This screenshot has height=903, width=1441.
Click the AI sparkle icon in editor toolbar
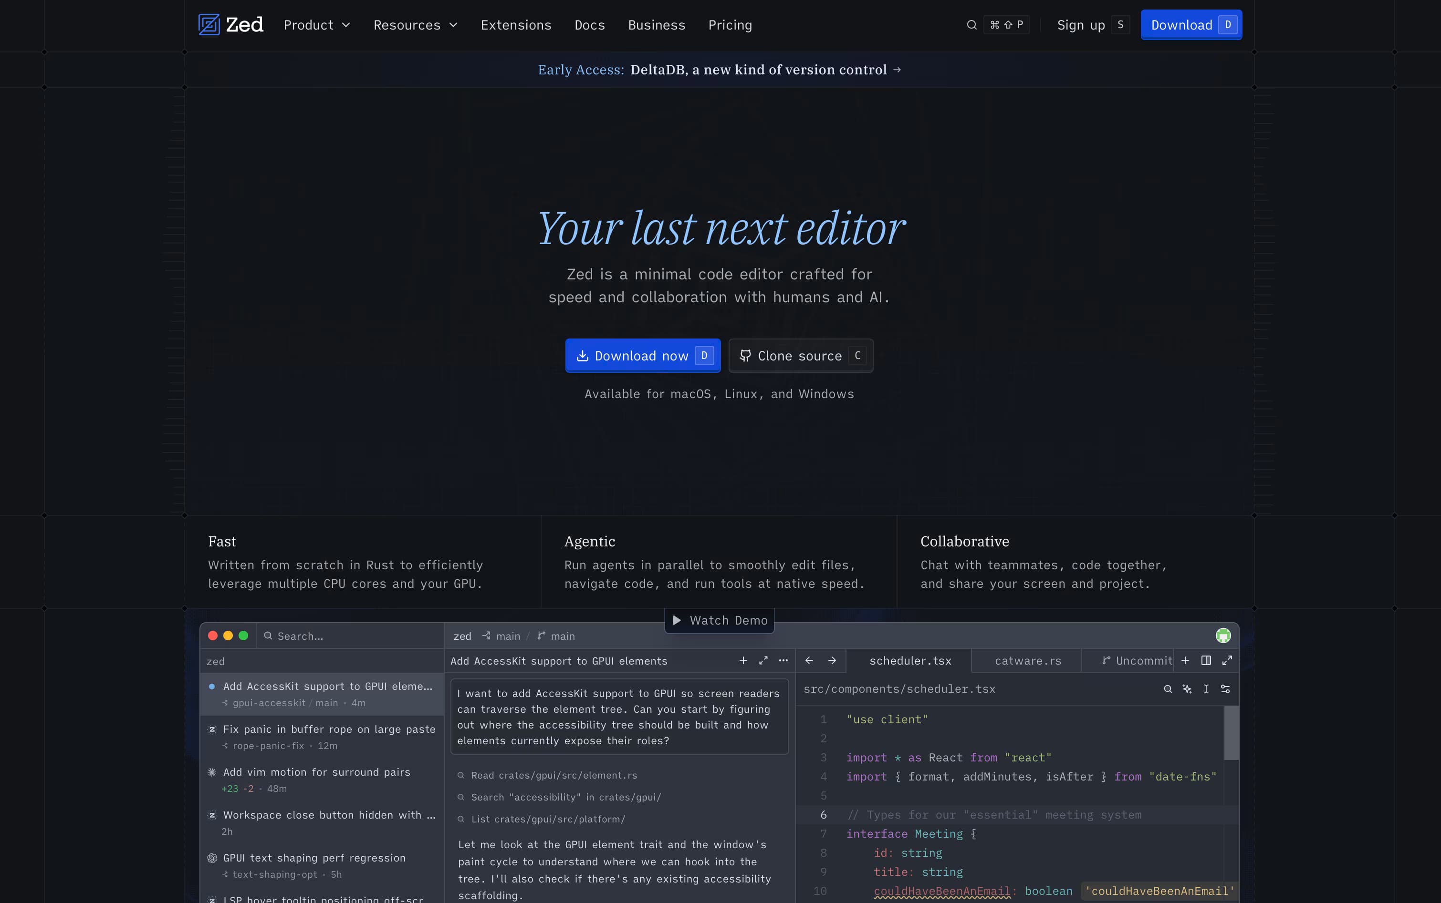(1187, 689)
